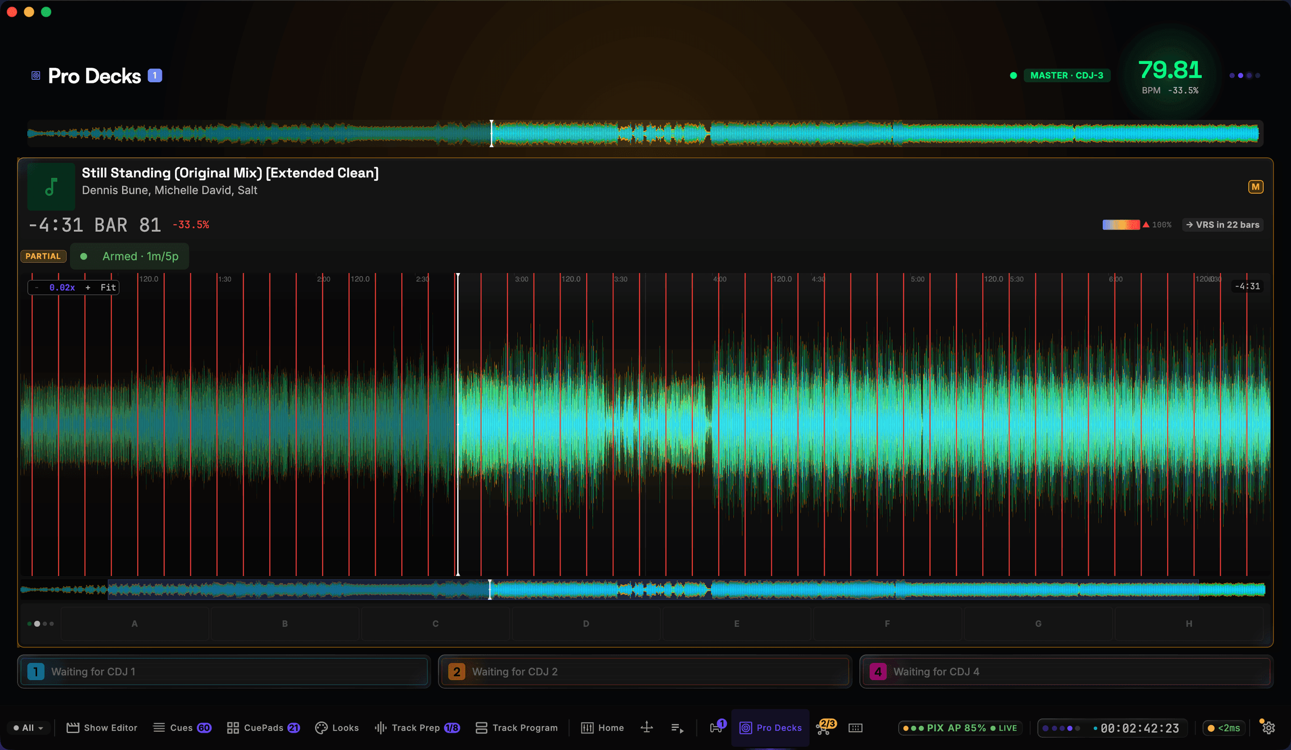Zoom in waveform with plus button
The height and width of the screenshot is (750, 1291).
click(88, 287)
